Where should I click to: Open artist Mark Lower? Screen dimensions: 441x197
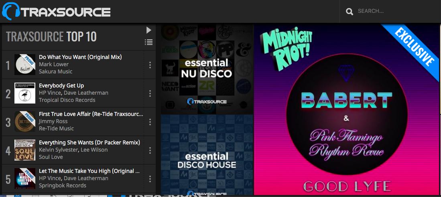coord(54,64)
